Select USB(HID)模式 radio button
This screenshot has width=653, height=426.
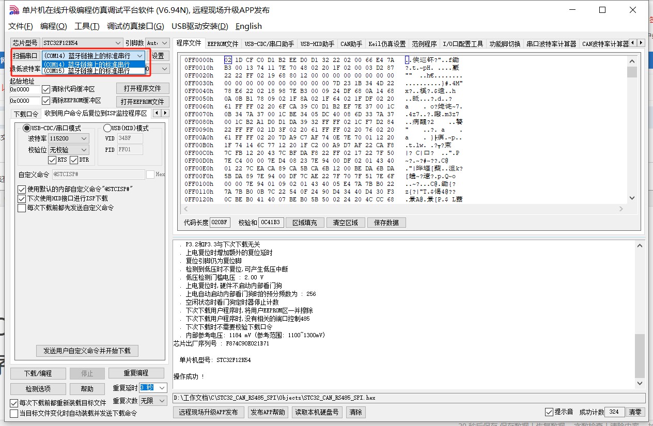click(107, 128)
